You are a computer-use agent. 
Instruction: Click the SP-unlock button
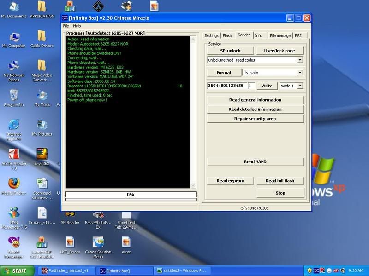230,51
